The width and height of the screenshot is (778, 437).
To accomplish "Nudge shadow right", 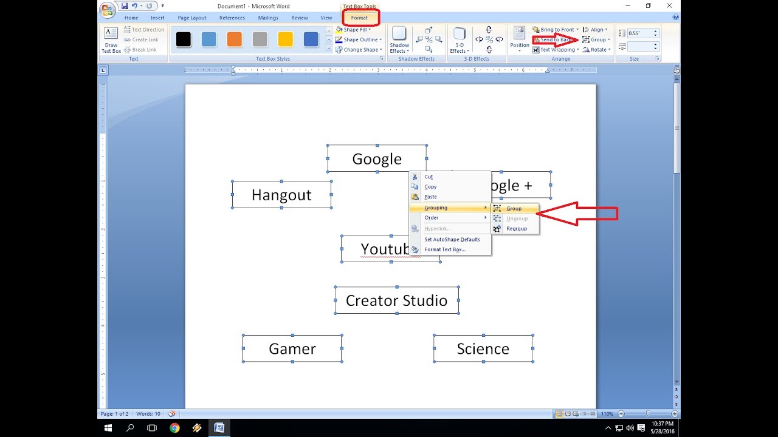I will (x=439, y=39).
